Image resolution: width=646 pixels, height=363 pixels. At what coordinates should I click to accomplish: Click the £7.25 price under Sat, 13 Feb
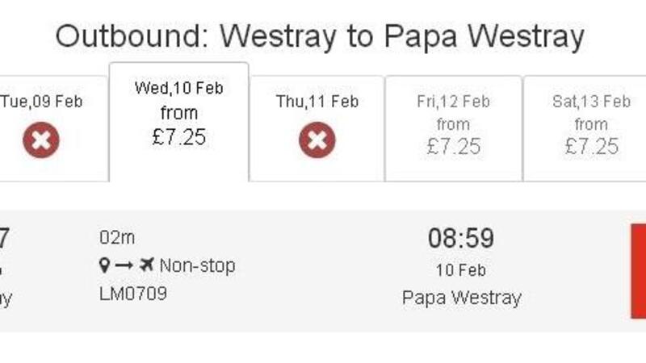tap(590, 146)
